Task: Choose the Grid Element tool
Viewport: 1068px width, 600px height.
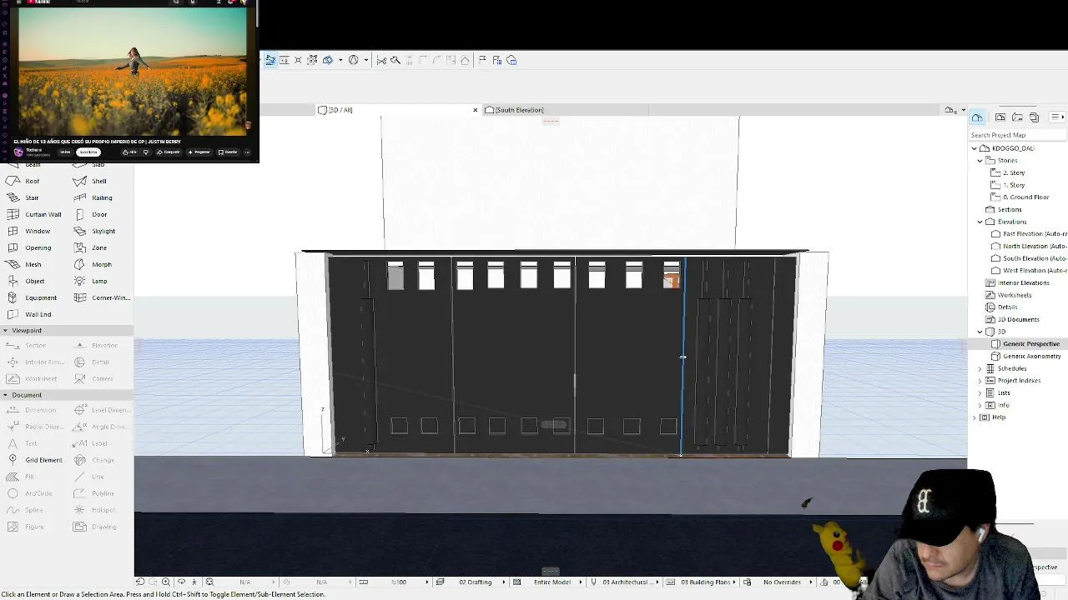Action: (x=34, y=460)
